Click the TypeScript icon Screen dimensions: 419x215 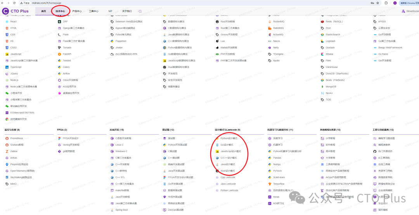[x=7, y=67]
